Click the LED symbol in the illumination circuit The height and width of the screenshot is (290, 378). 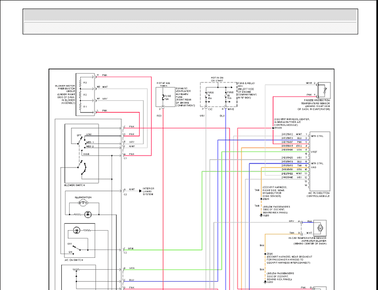point(88,214)
